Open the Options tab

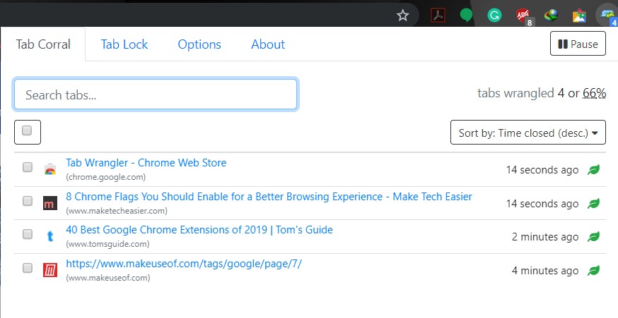[x=199, y=44]
